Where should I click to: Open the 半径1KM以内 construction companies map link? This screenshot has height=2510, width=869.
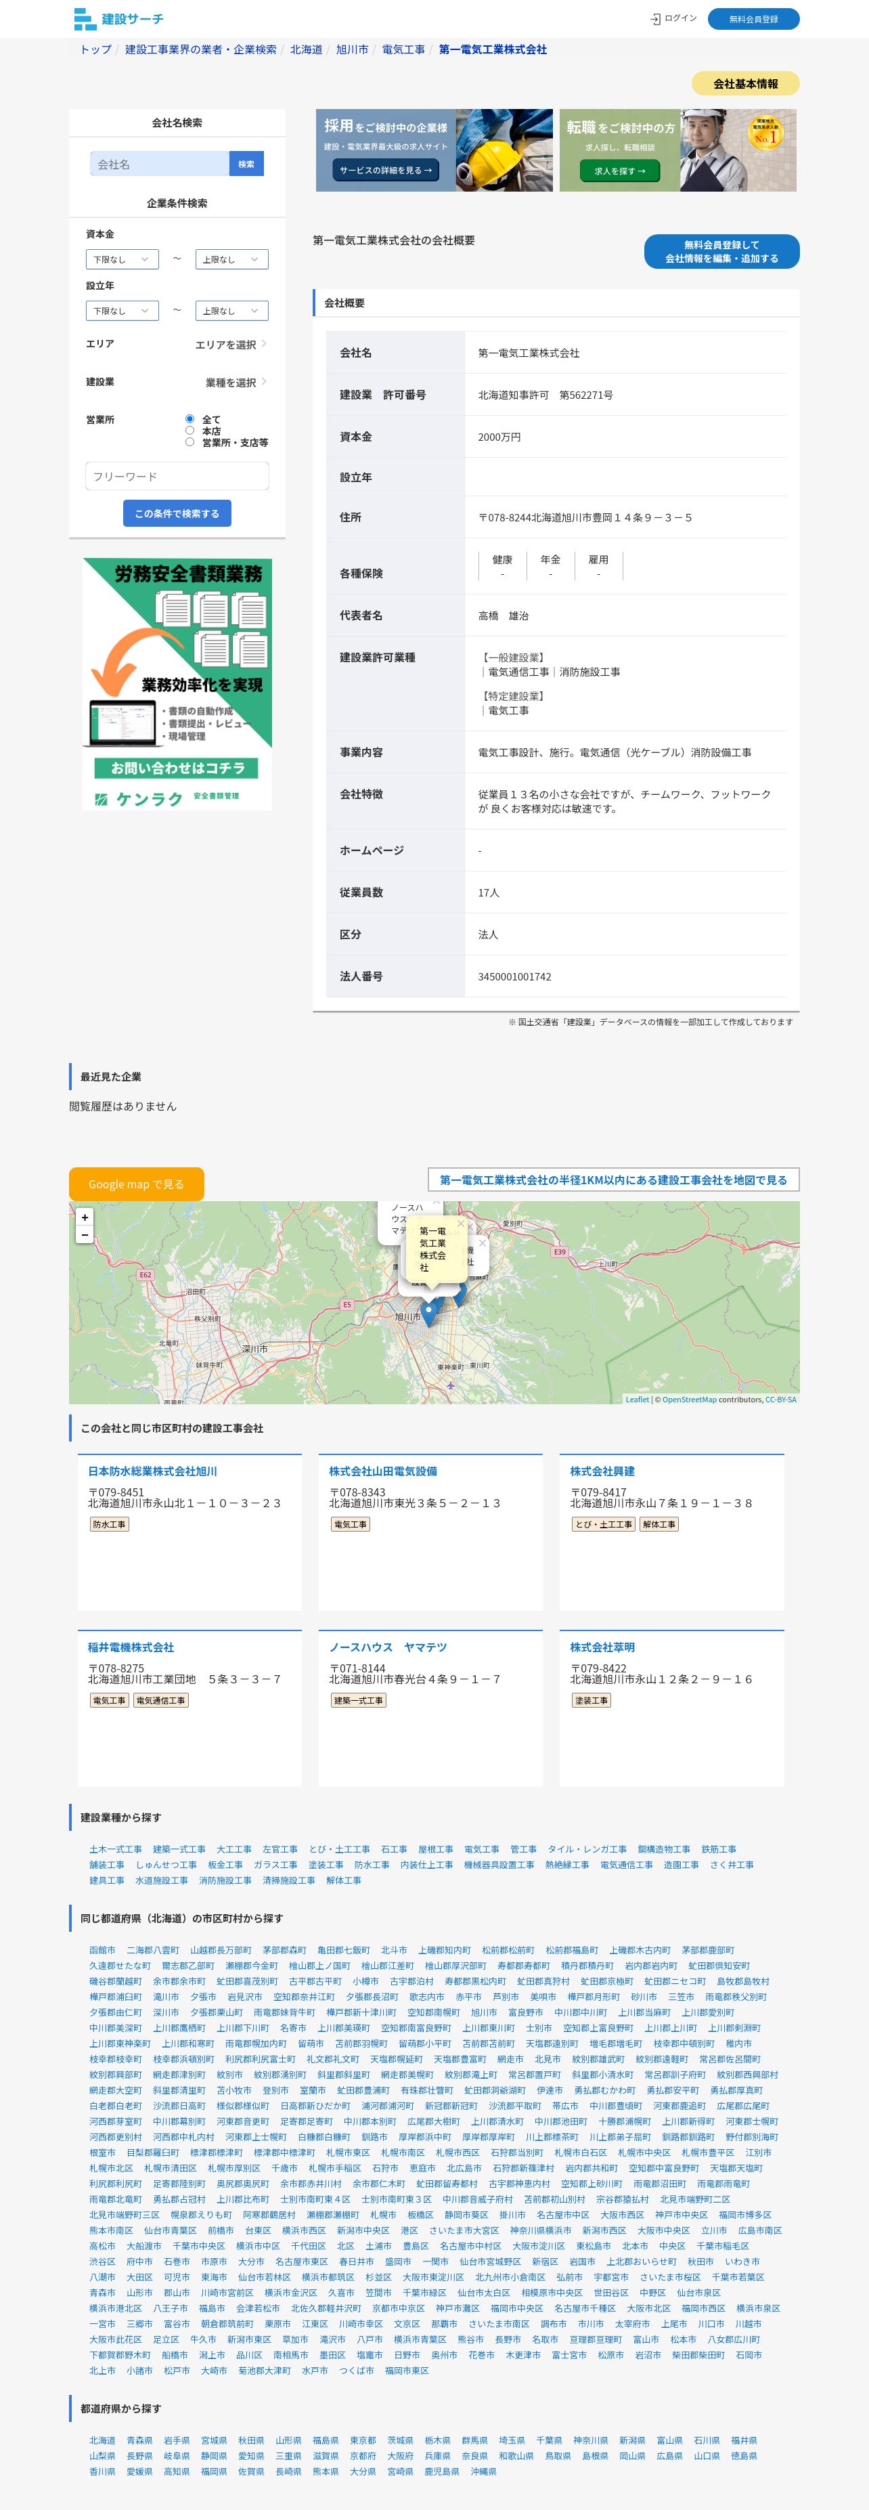click(x=614, y=1180)
